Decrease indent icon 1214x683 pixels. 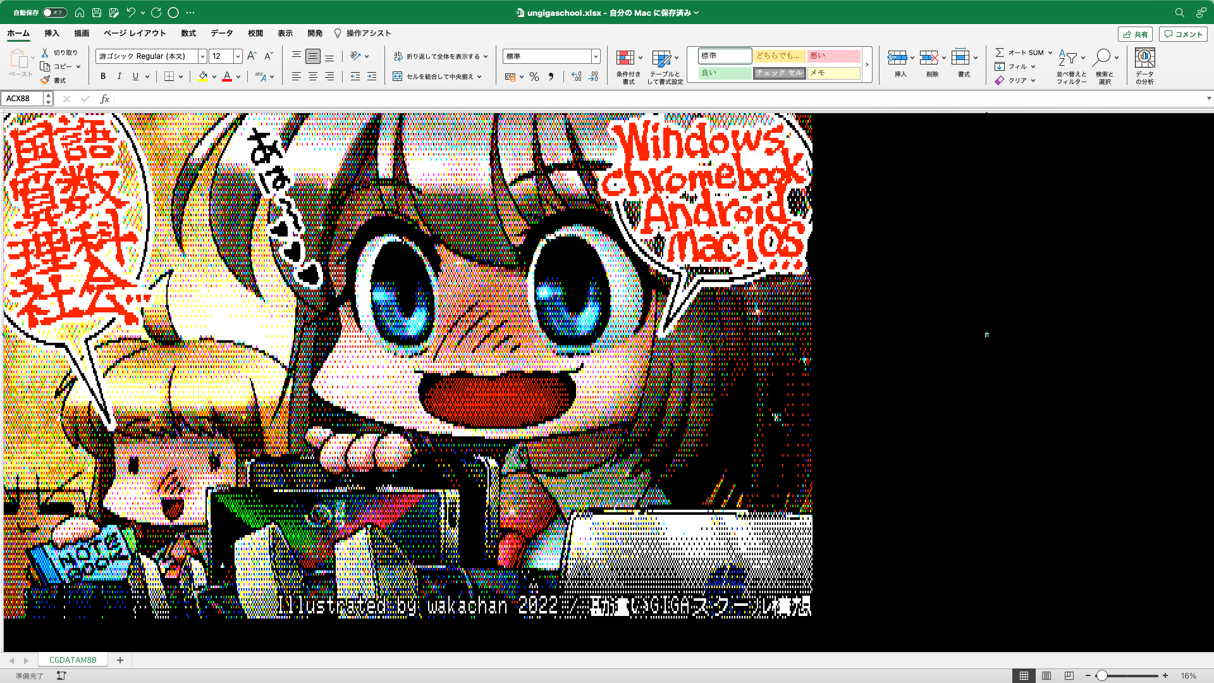355,77
